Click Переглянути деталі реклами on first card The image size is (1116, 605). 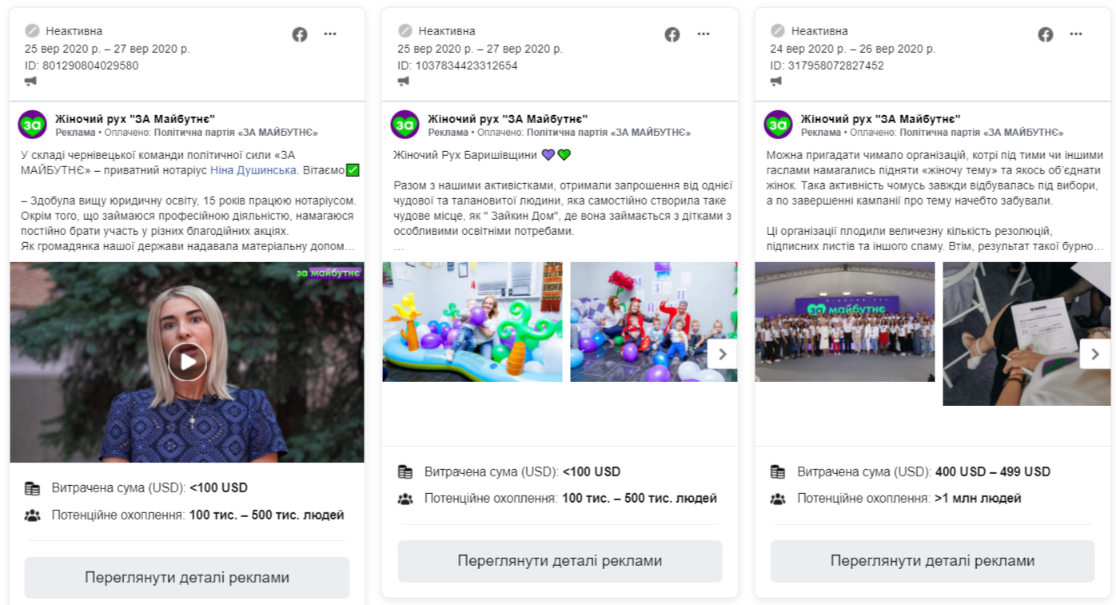[x=187, y=578]
